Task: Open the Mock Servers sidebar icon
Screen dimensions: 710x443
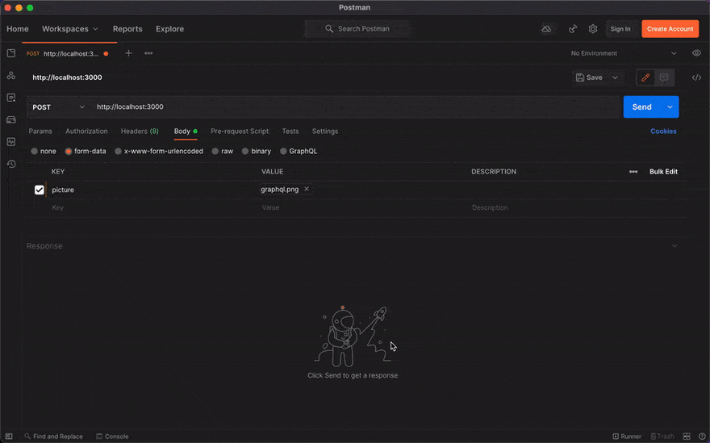Action: [11, 119]
